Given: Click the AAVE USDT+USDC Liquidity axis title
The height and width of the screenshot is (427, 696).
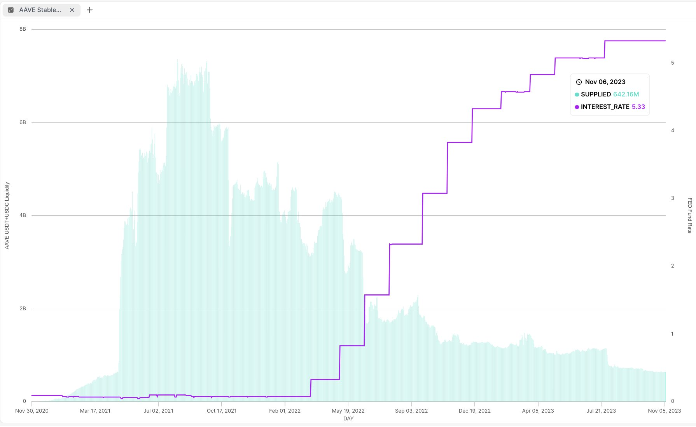Looking at the screenshot, I should pos(7,215).
